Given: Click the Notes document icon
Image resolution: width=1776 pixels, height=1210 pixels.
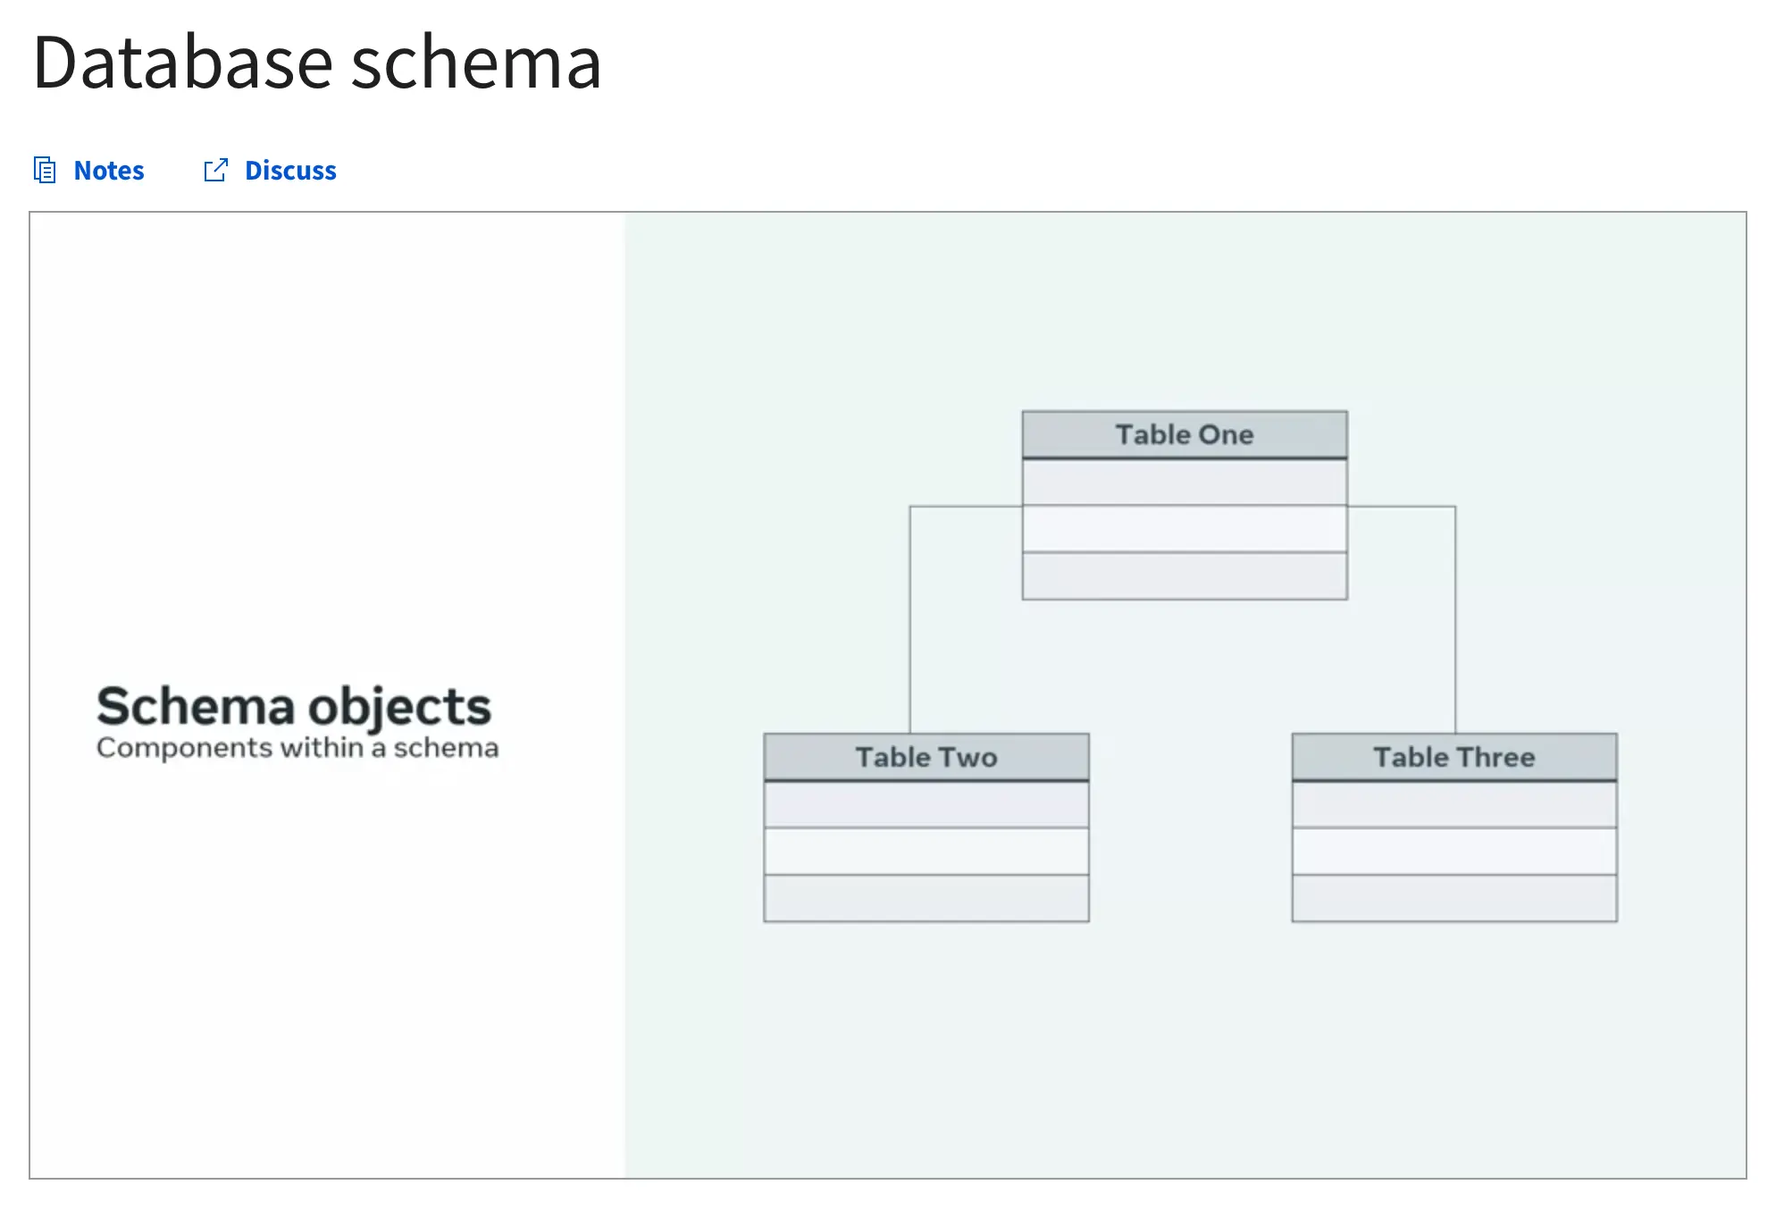Looking at the screenshot, I should [x=45, y=170].
